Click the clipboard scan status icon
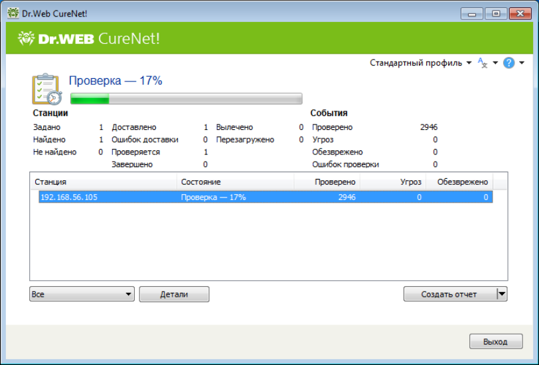 pos(47,89)
